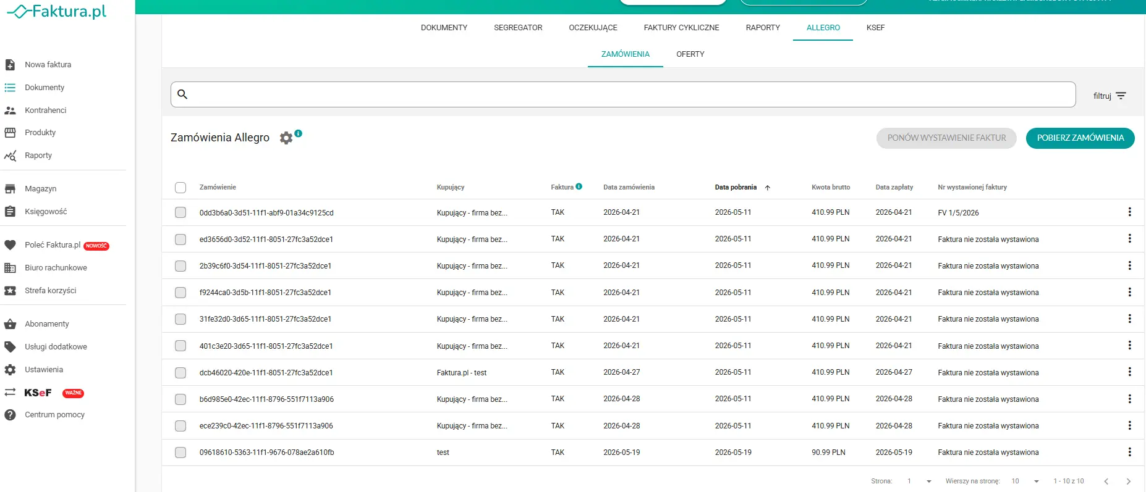Sort by Data zapłaty column header

coord(894,187)
